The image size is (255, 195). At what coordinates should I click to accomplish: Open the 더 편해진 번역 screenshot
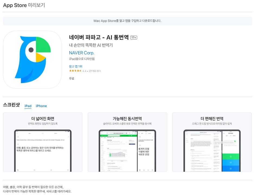[212, 142]
